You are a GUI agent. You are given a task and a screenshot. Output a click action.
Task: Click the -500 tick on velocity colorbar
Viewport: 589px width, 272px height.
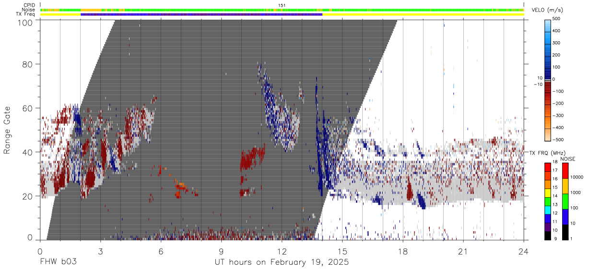point(557,140)
